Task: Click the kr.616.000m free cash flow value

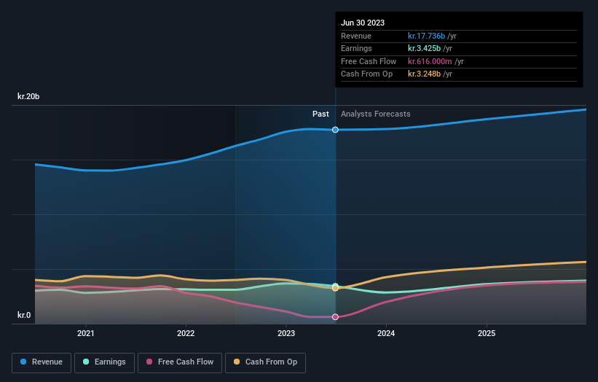Action: pyautogui.click(x=430, y=61)
